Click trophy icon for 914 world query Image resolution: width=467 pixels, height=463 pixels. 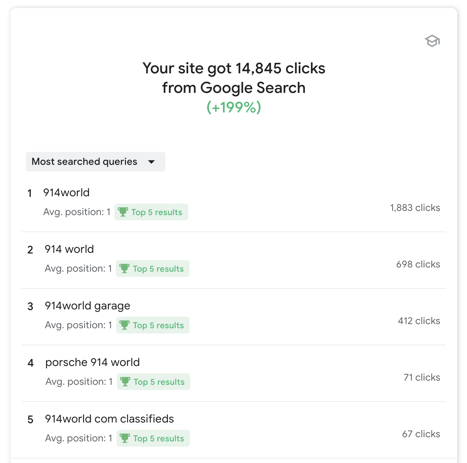[x=124, y=269]
